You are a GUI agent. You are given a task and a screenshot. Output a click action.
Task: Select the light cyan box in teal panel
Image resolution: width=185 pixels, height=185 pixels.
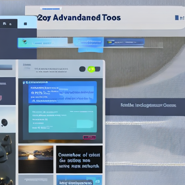[x=85, y=124]
